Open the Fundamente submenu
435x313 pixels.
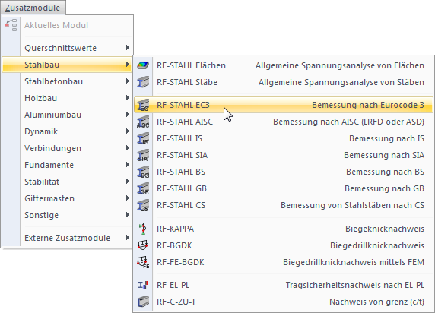(67, 165)
